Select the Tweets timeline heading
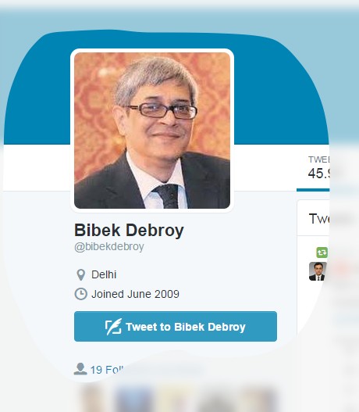 click(x=319, y=219)
